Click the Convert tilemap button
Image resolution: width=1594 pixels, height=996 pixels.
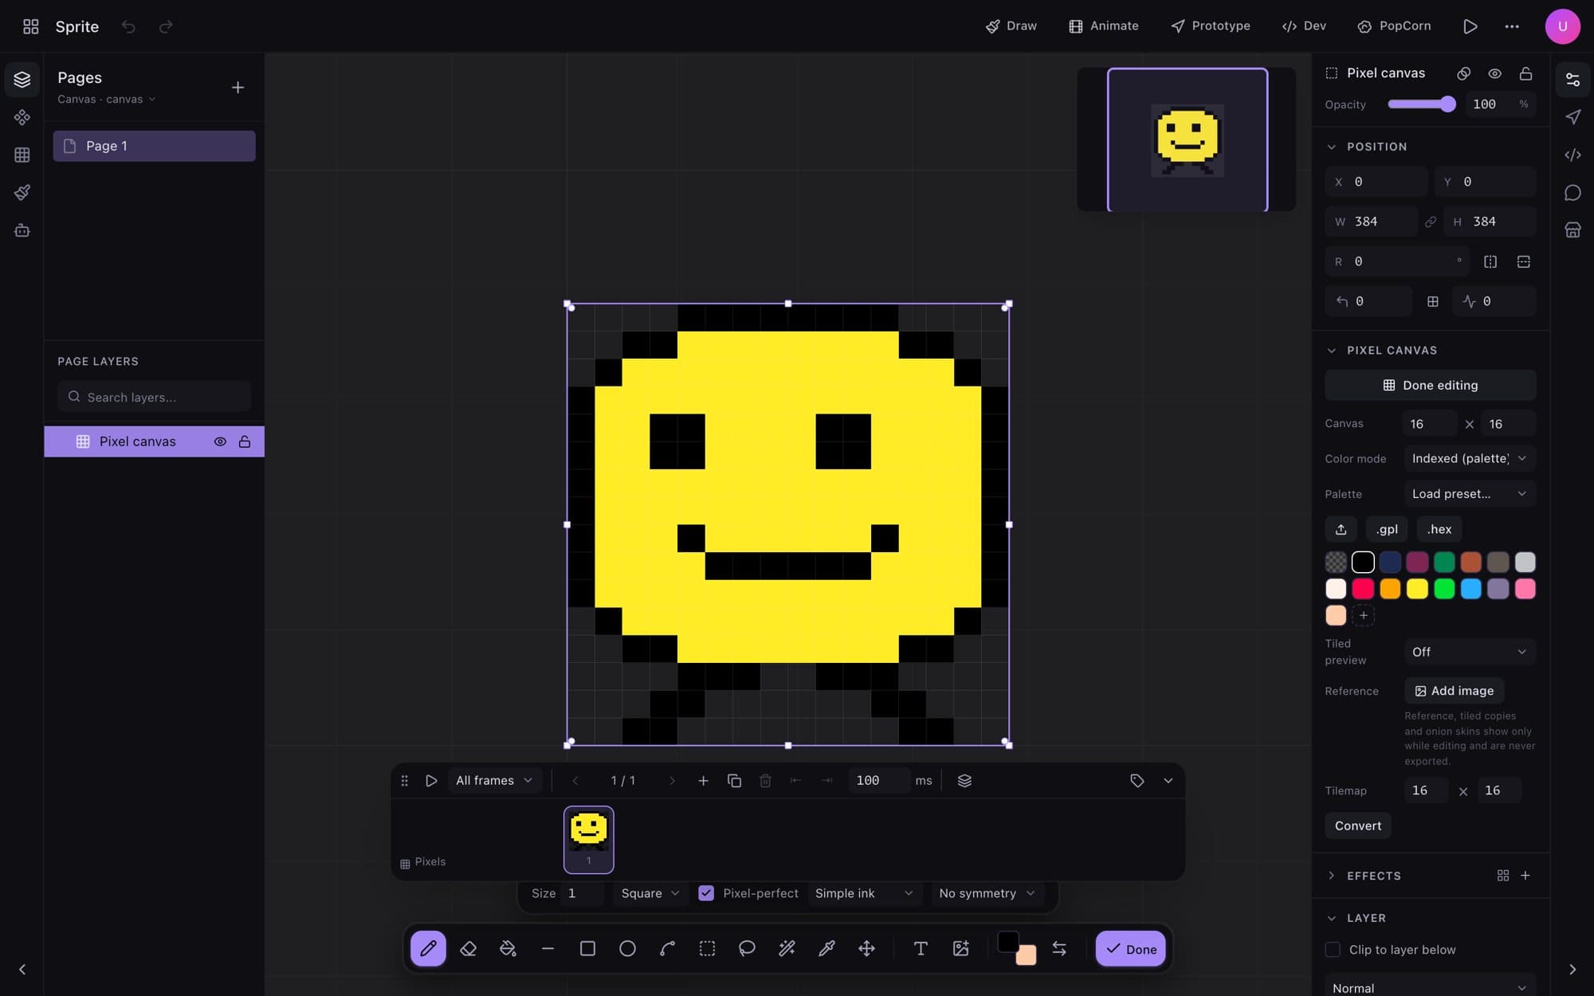pos(1358,825)
